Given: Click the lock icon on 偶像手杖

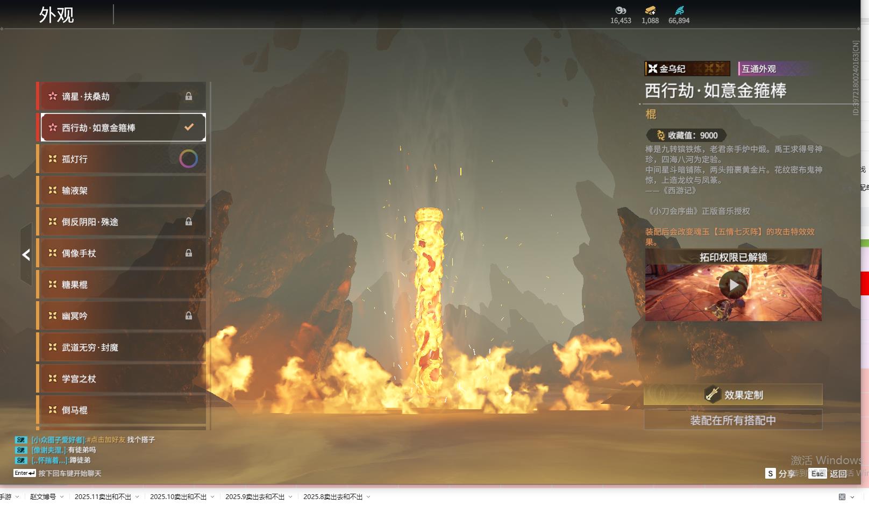Looking at the screenshot, I should coord(189,253).
